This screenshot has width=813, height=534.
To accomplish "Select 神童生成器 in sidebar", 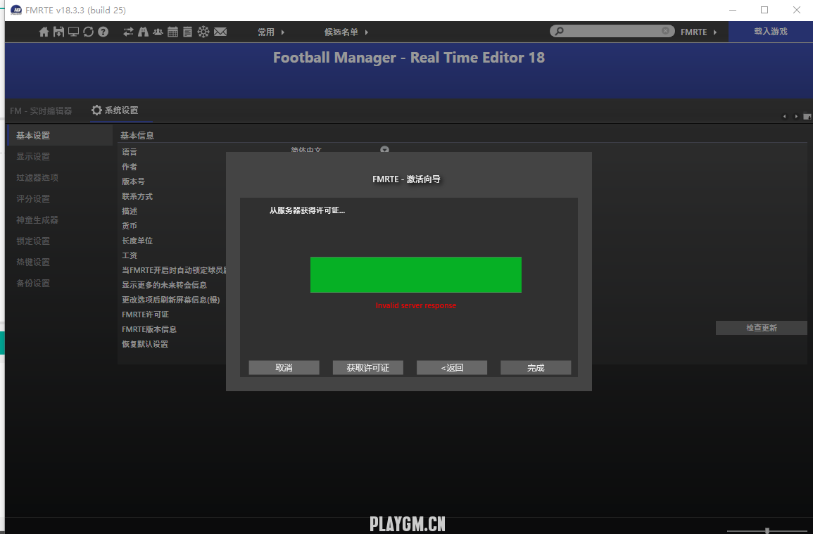I will point(37,220).
